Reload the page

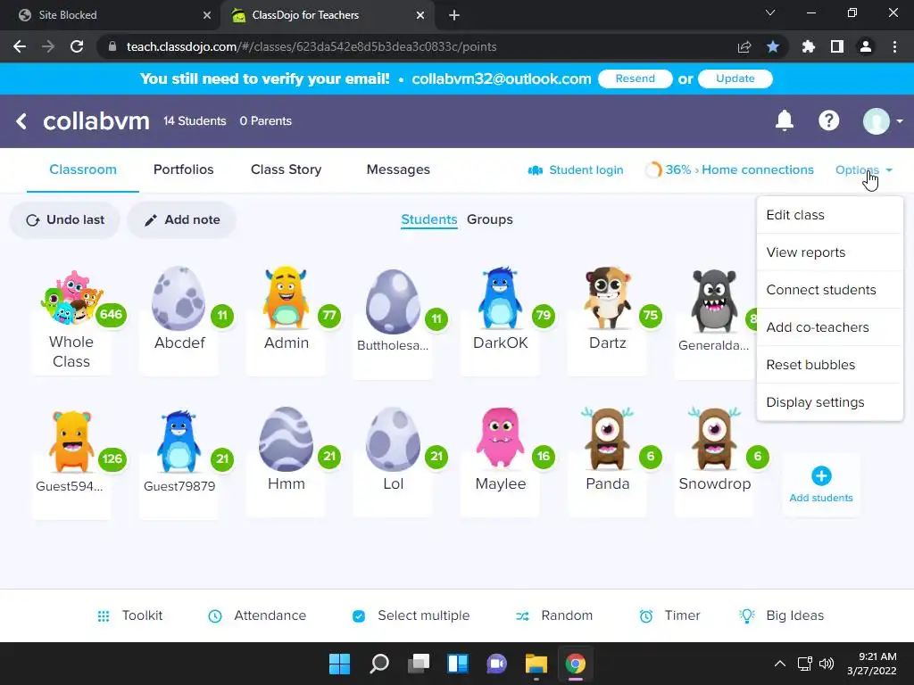pos(77,46)
